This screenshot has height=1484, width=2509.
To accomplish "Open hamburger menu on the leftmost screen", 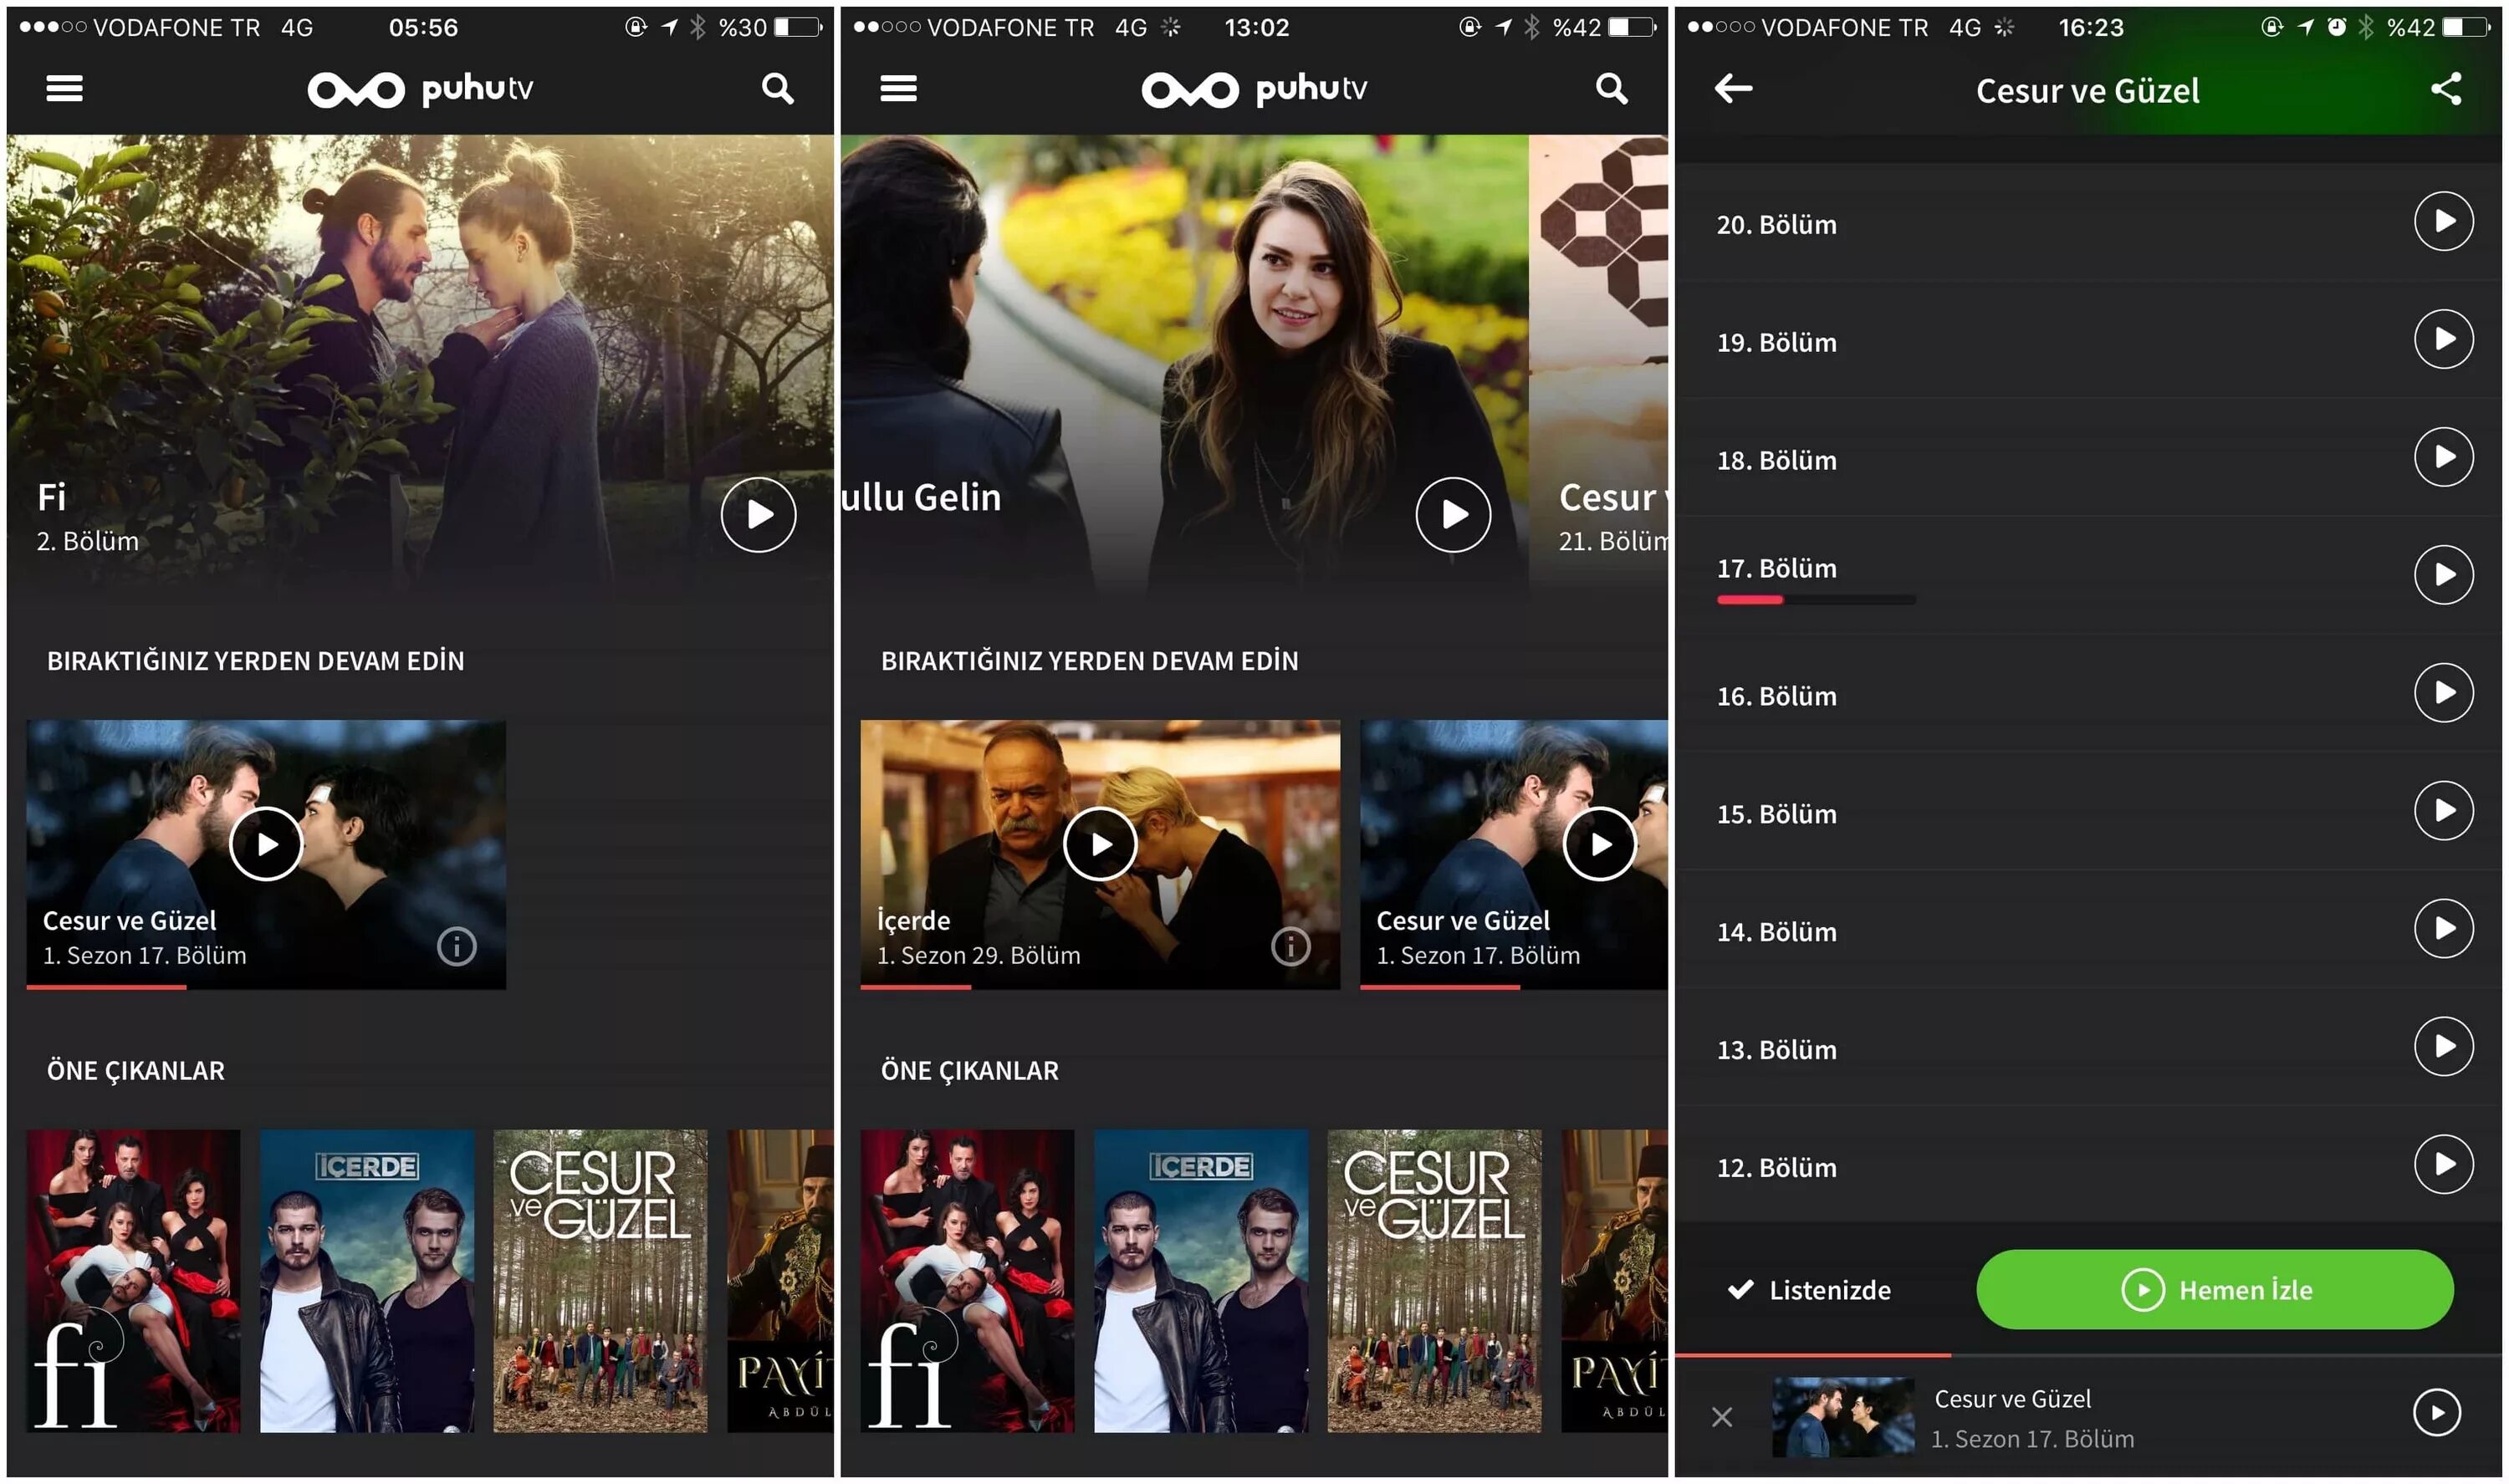I will (64, 89).
